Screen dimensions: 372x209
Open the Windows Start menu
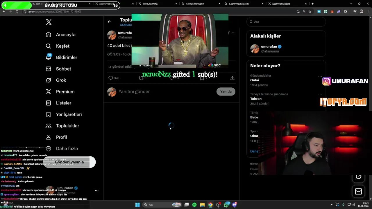pyautogui.click(x=137, y=205)
